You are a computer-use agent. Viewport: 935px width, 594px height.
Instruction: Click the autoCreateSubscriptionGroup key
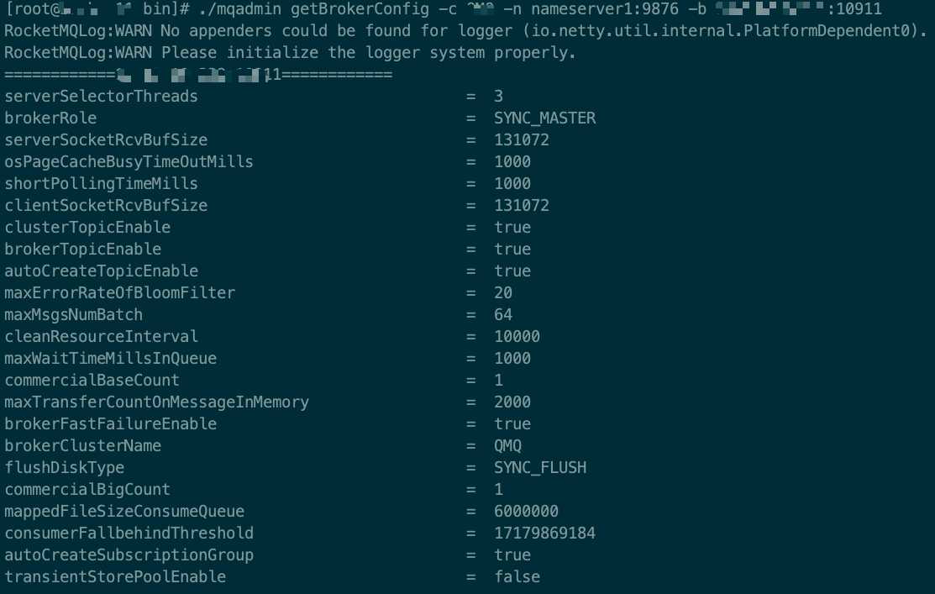click(x=129, y=555)
